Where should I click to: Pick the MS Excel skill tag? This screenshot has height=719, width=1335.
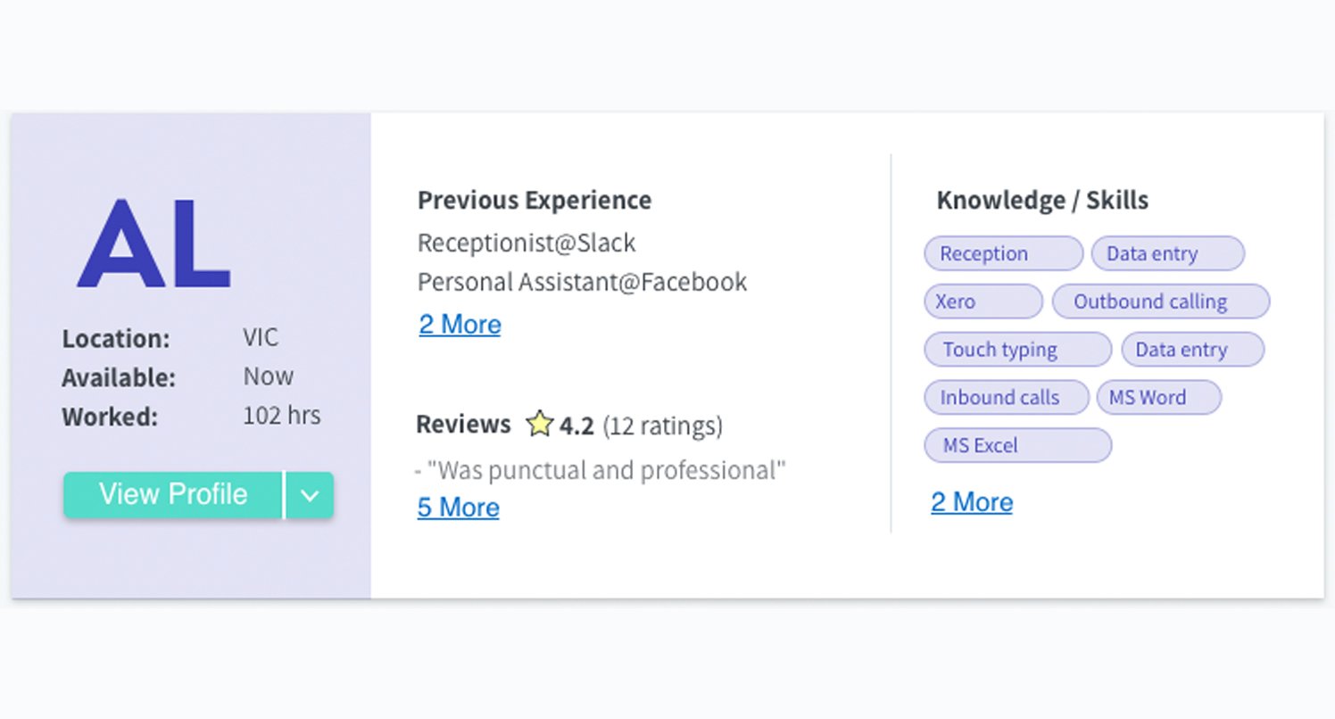(x=1017, y=446)
